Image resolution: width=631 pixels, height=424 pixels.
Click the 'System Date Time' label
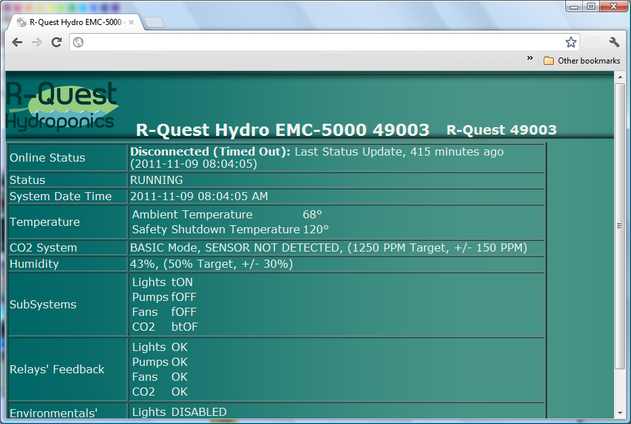61,196
